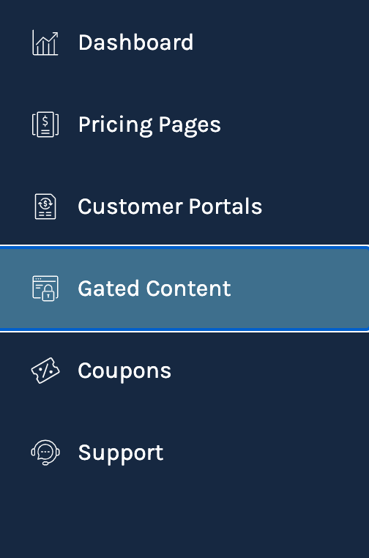Viewport: 369px width, 558px height.
Task: Click the "Pricing" text label
Action: [116, 125]
